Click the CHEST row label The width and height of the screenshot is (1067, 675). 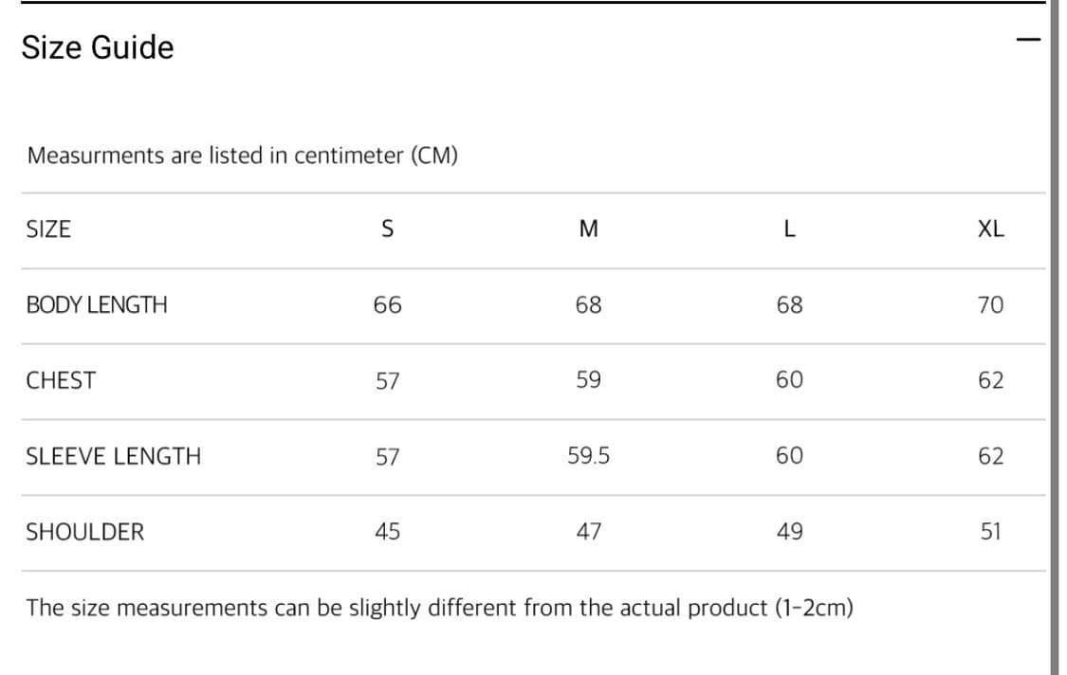[61, 381]
